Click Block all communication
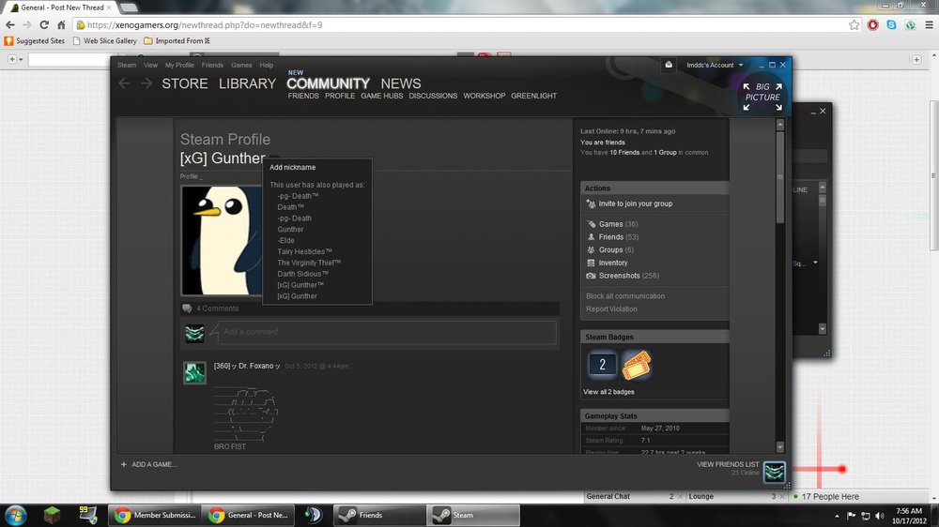 (625, 296)
